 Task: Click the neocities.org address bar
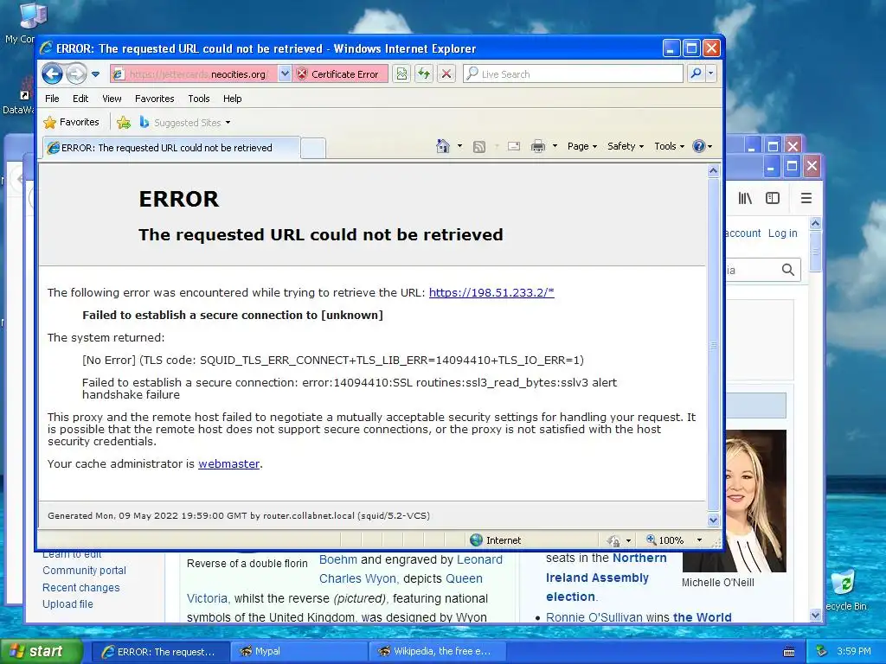(x=195, y=74)
